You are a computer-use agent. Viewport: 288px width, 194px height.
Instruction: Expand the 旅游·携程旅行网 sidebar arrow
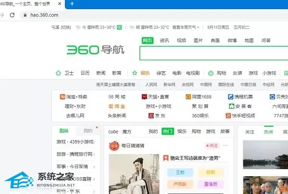point(94,154)
